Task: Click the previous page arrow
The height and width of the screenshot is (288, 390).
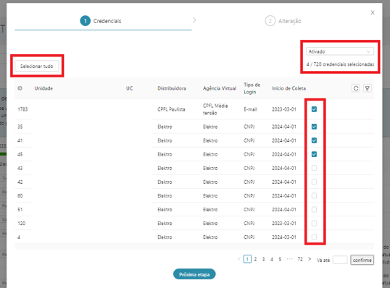Action: point(239,259)
